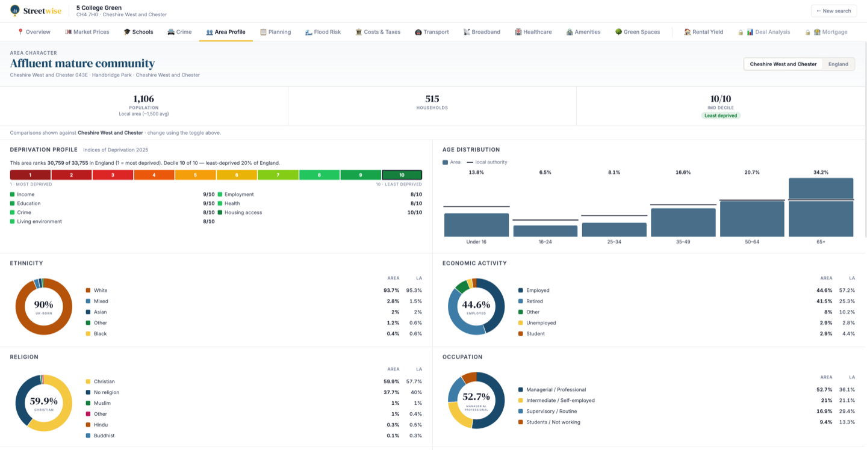Viewport: 867px width, 450px height.
Task: Click the White ethnicity legend row
Action: coord(253,290)
